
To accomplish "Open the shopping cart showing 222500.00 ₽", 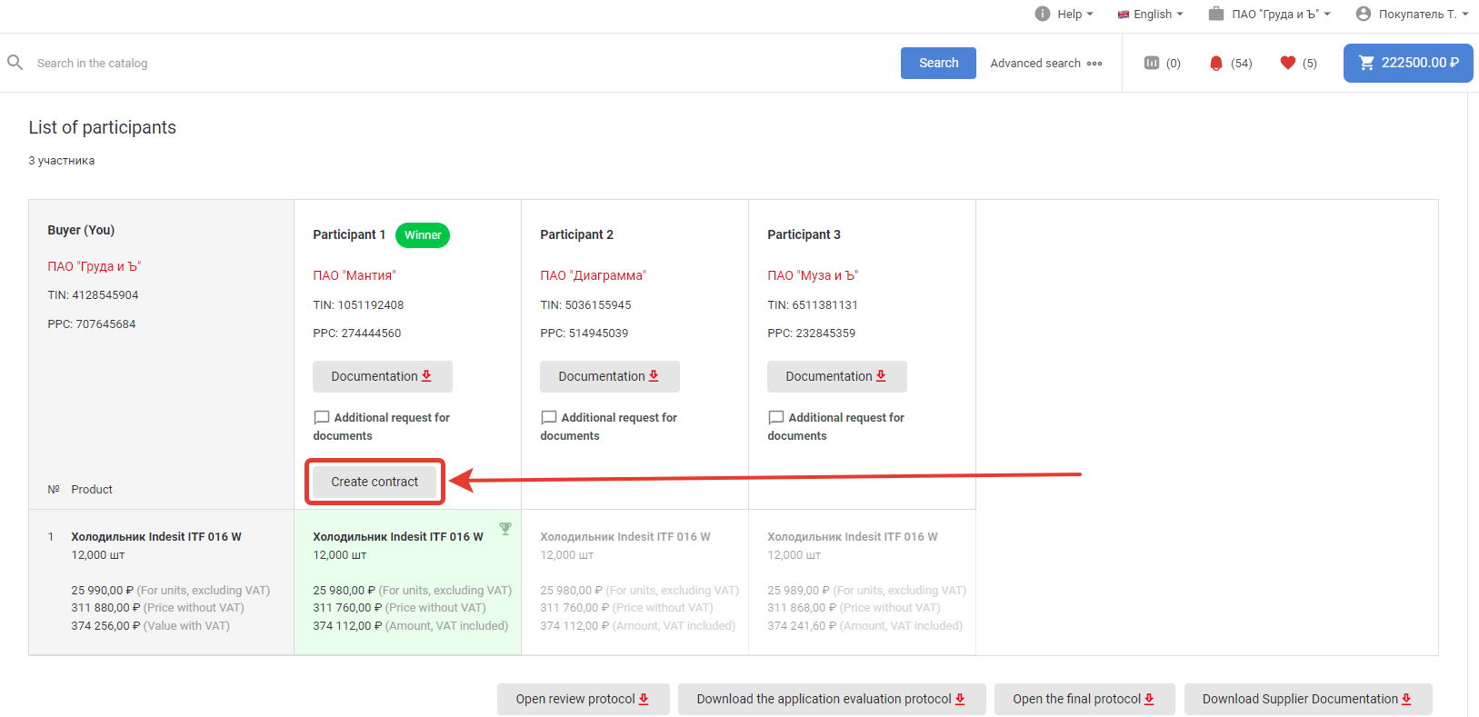I will pos(1407,63).
